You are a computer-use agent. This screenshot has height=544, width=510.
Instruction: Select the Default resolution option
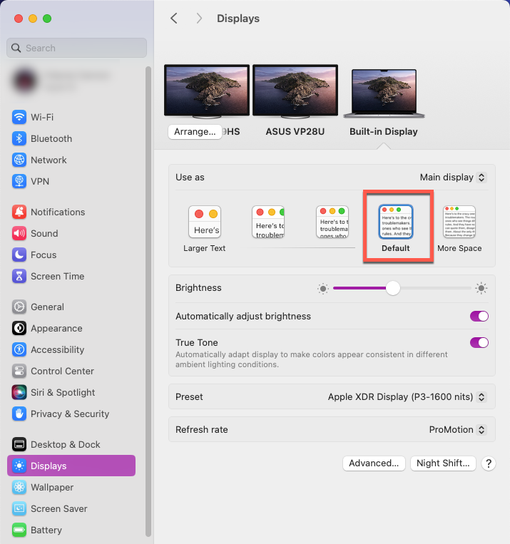point(396,228)
